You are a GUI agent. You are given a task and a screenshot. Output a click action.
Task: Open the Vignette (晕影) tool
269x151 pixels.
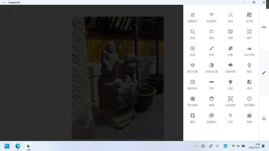coord(192,118)
